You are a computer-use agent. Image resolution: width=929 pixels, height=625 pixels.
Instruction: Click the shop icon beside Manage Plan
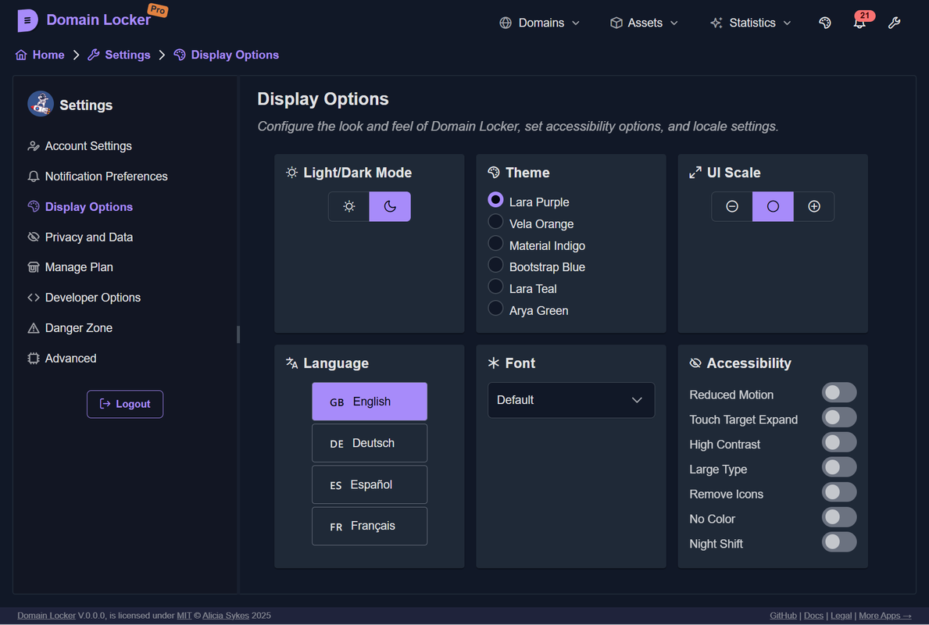point(34,267)
